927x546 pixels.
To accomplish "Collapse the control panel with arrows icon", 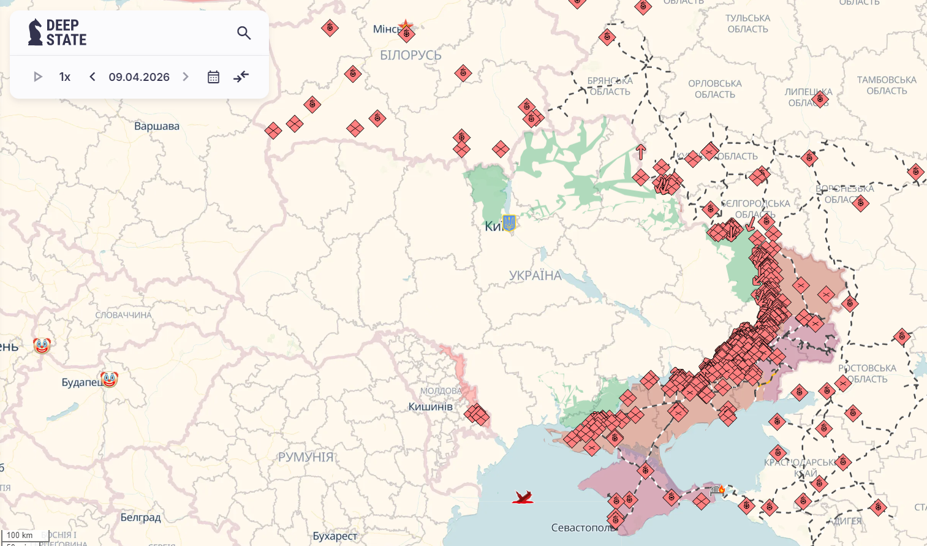I will click(241, 77).
